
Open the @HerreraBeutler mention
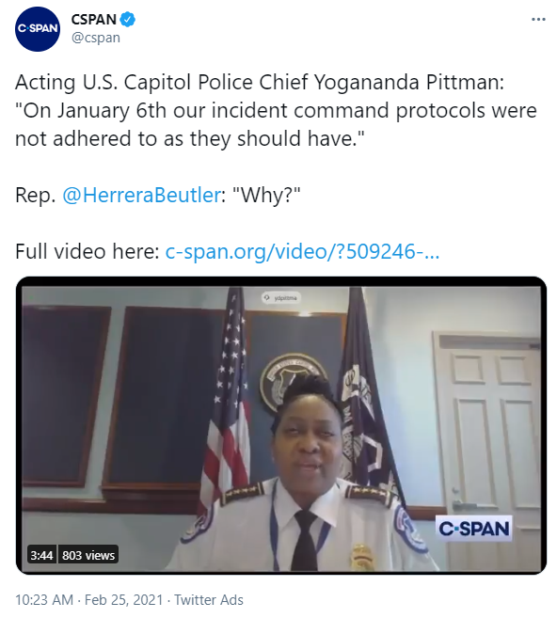(142, 195)
